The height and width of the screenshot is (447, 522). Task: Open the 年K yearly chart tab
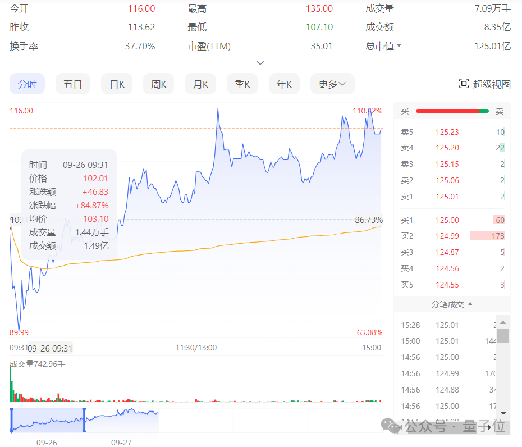[x=284, y=84]
